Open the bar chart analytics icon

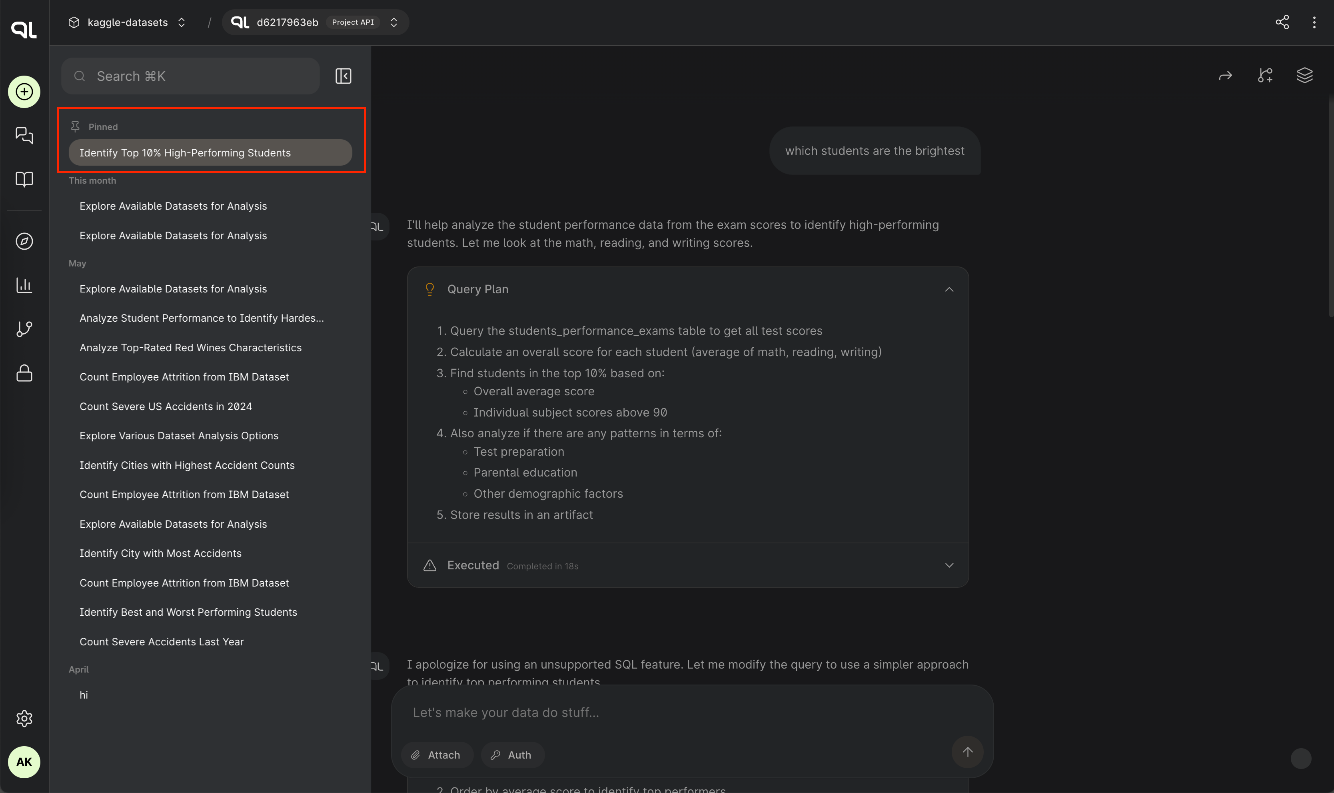[x=24, y=285]
